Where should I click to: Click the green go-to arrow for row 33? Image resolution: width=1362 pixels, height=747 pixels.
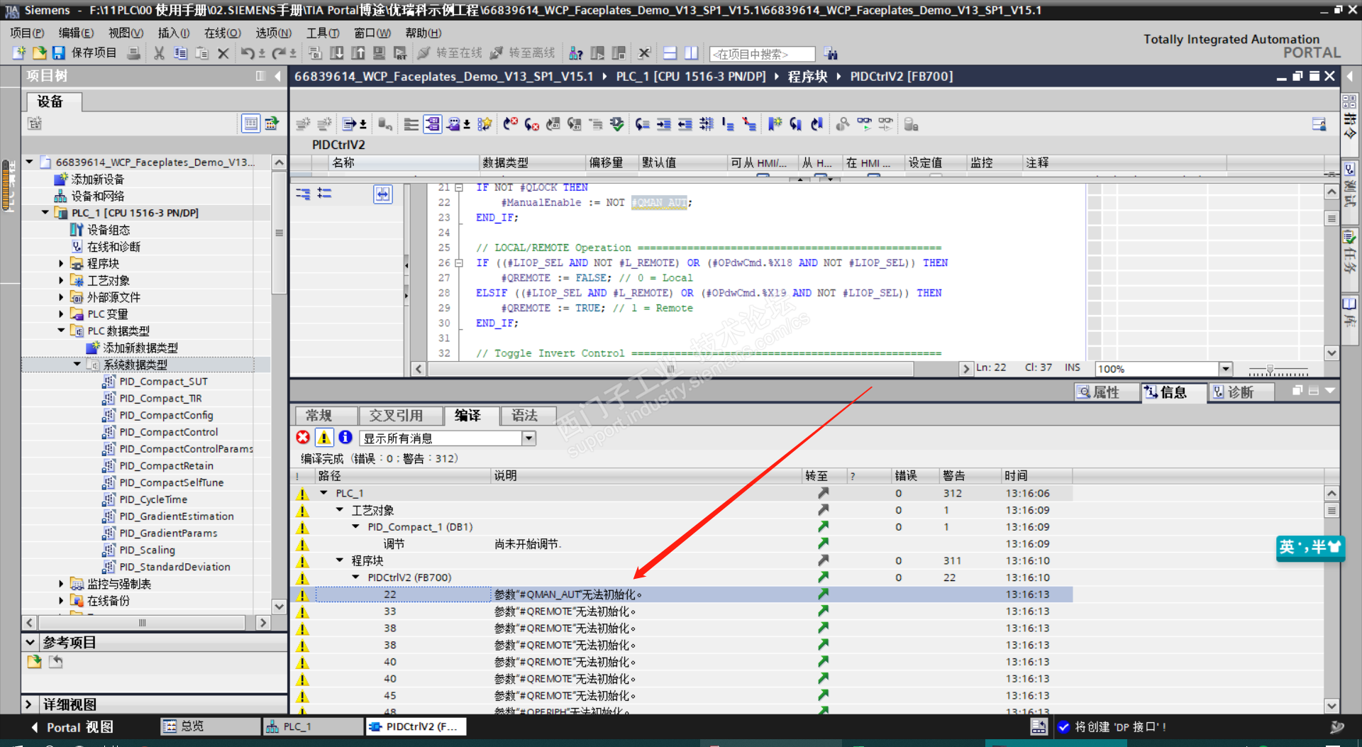pos(823,611)
